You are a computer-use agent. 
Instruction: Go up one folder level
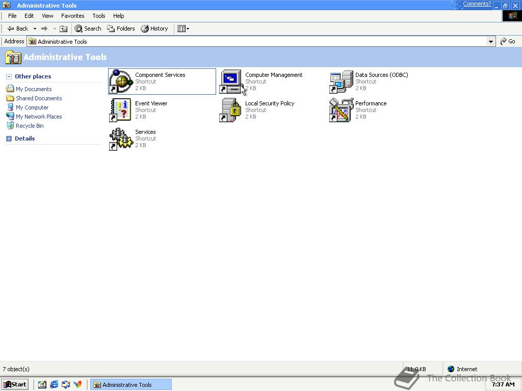[x=63, y=29]
